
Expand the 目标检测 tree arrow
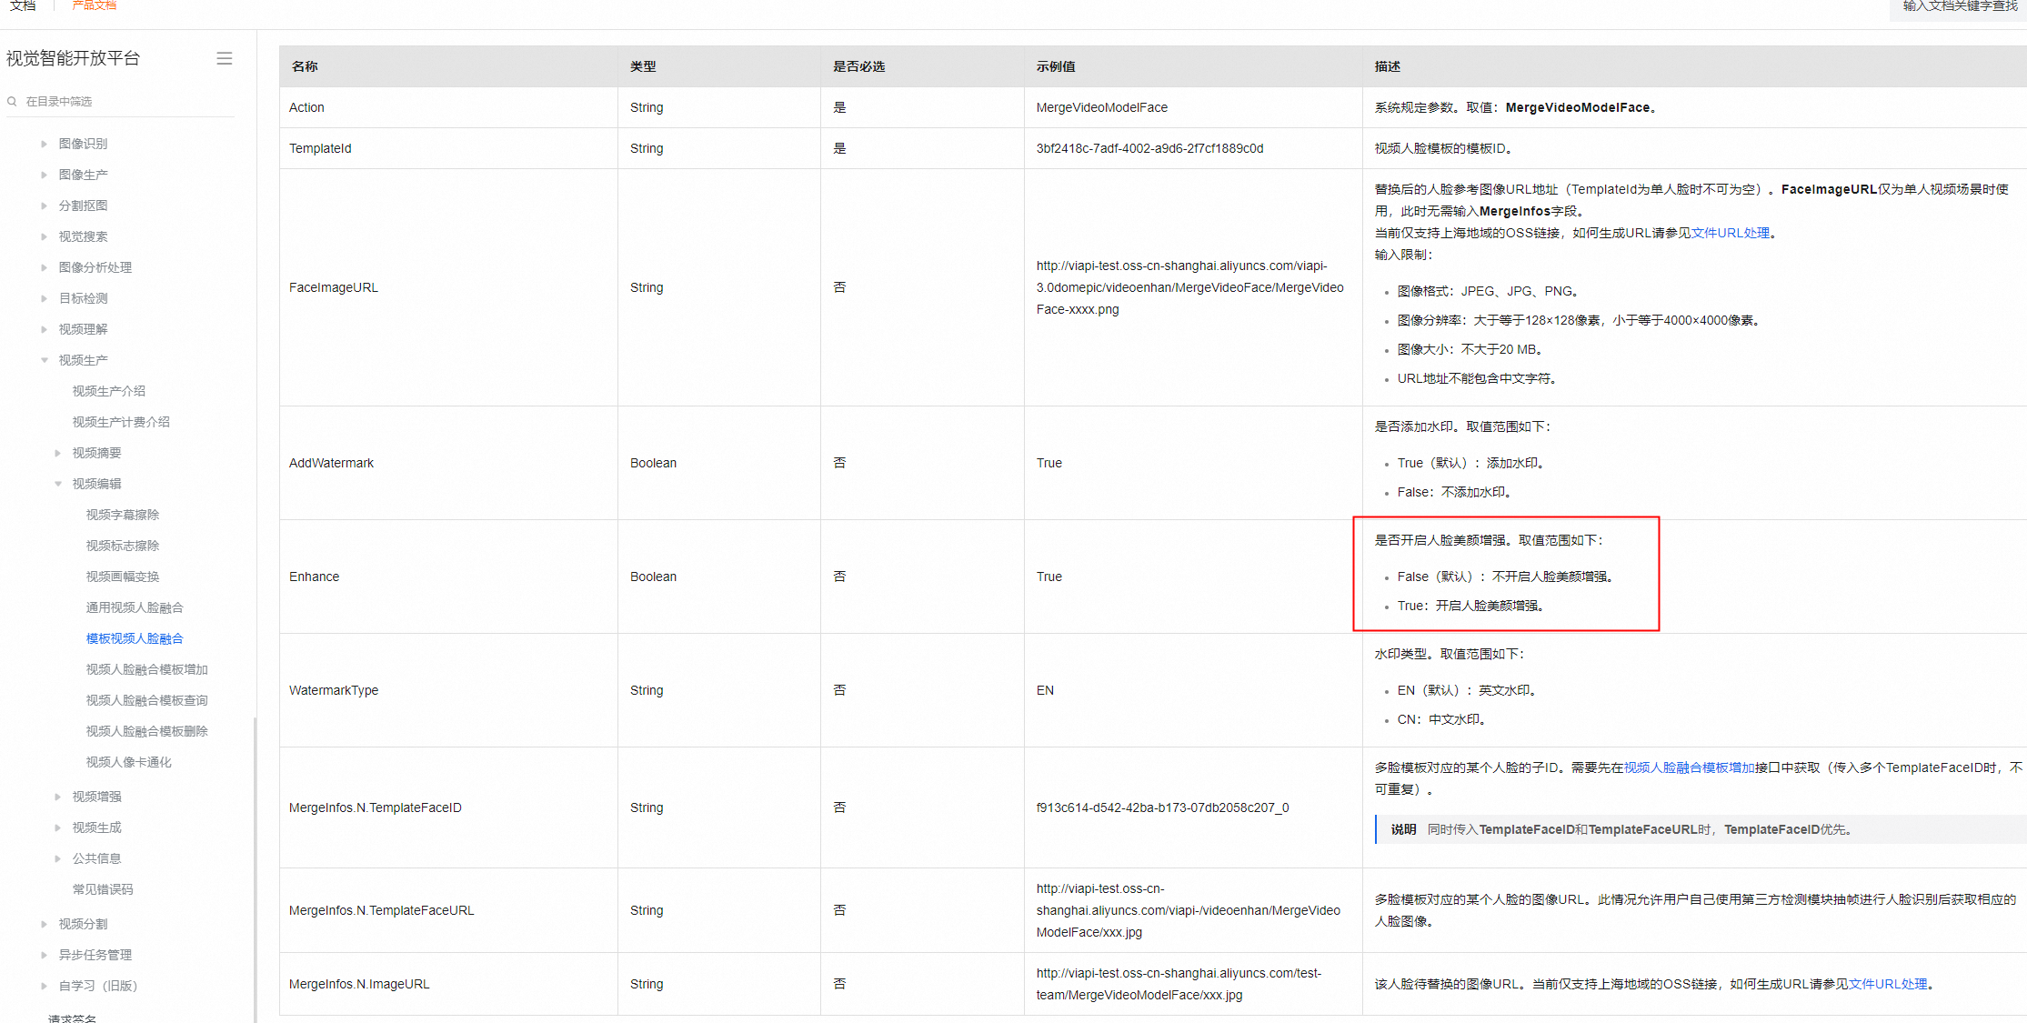(x=44, y=298)
